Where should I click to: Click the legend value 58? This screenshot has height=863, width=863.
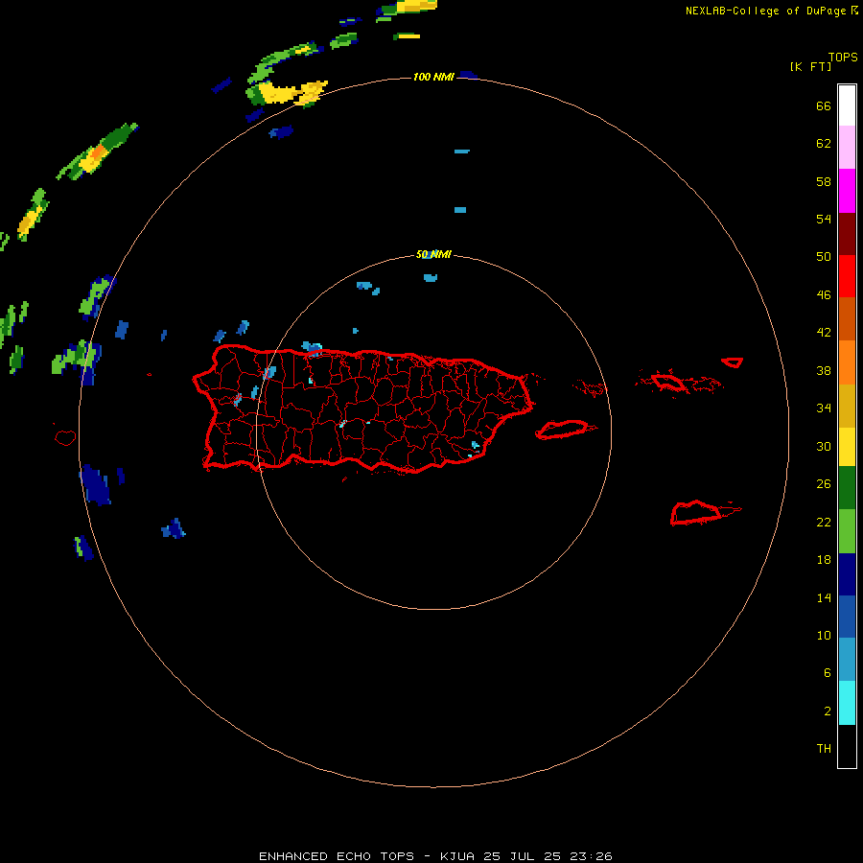click(x=824, y=181)
